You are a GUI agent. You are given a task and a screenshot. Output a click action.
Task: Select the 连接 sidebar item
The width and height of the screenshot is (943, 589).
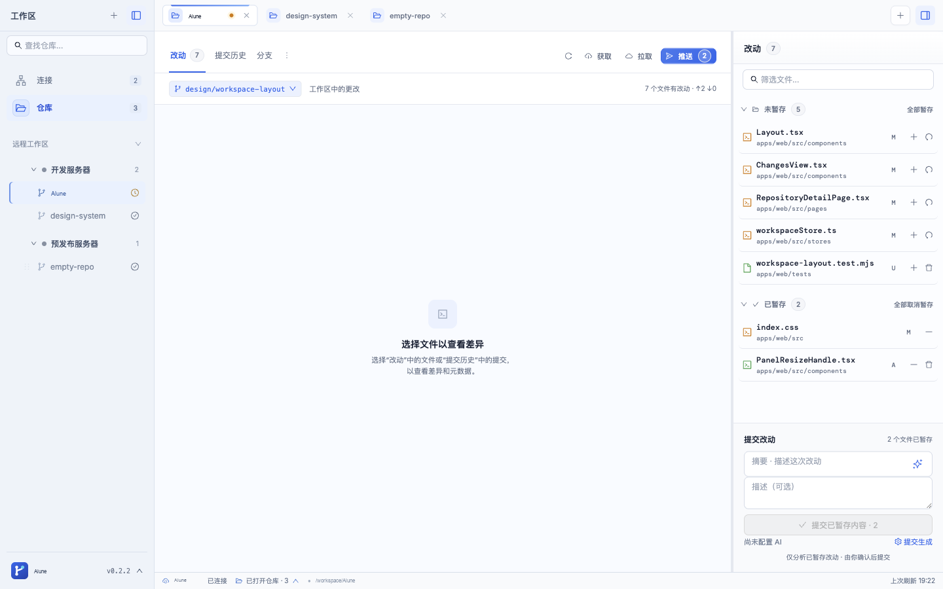(x=77, y=80)
